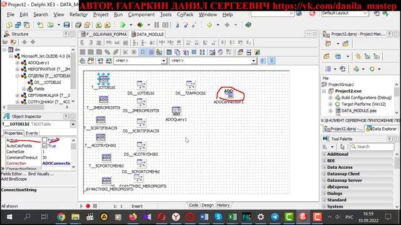Click the Bind Visually... link
Image resolution: width=401 pixels, height=225 pixels.
41,174
